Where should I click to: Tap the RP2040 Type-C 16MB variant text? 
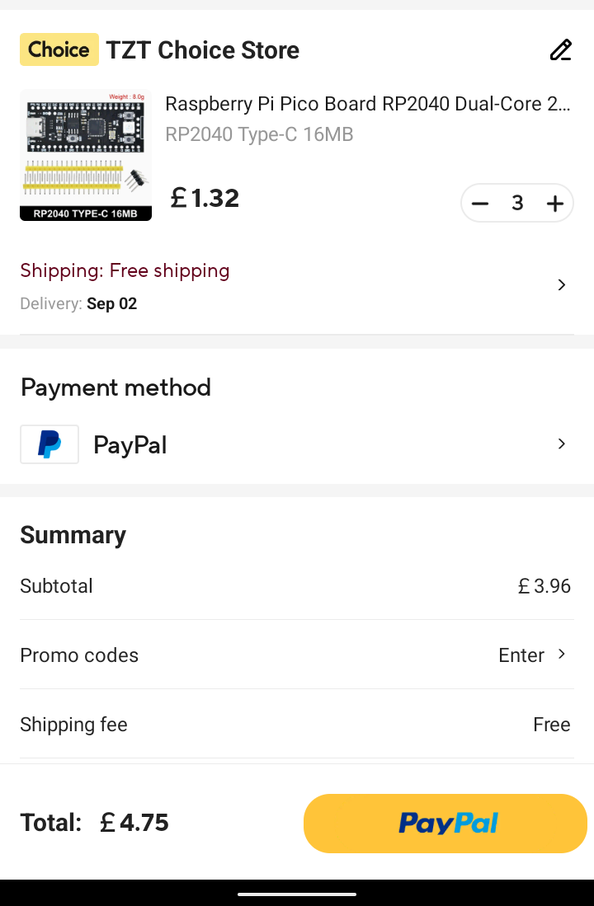tap(259, 134)
